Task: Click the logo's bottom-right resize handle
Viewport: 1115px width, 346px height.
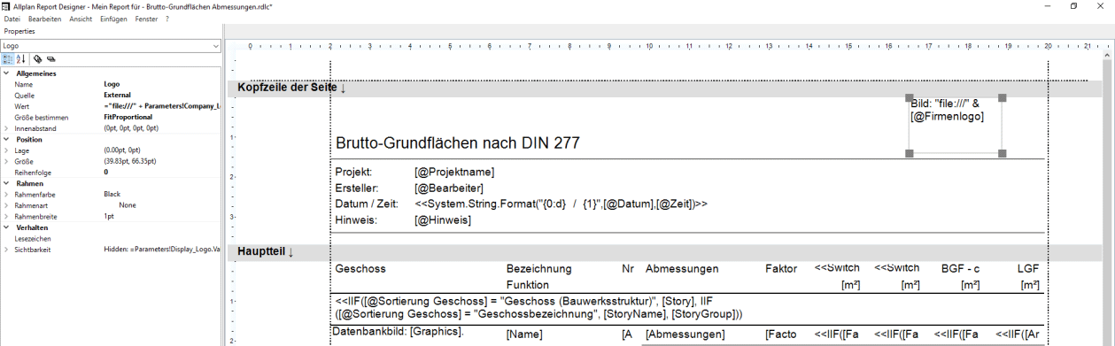Action: click(x=1003, y=154)
